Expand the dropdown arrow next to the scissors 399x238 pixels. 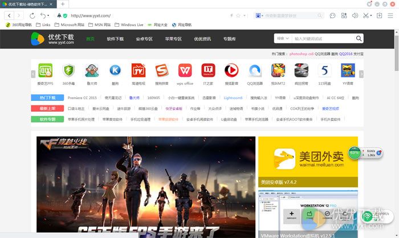tap(371, 15)
